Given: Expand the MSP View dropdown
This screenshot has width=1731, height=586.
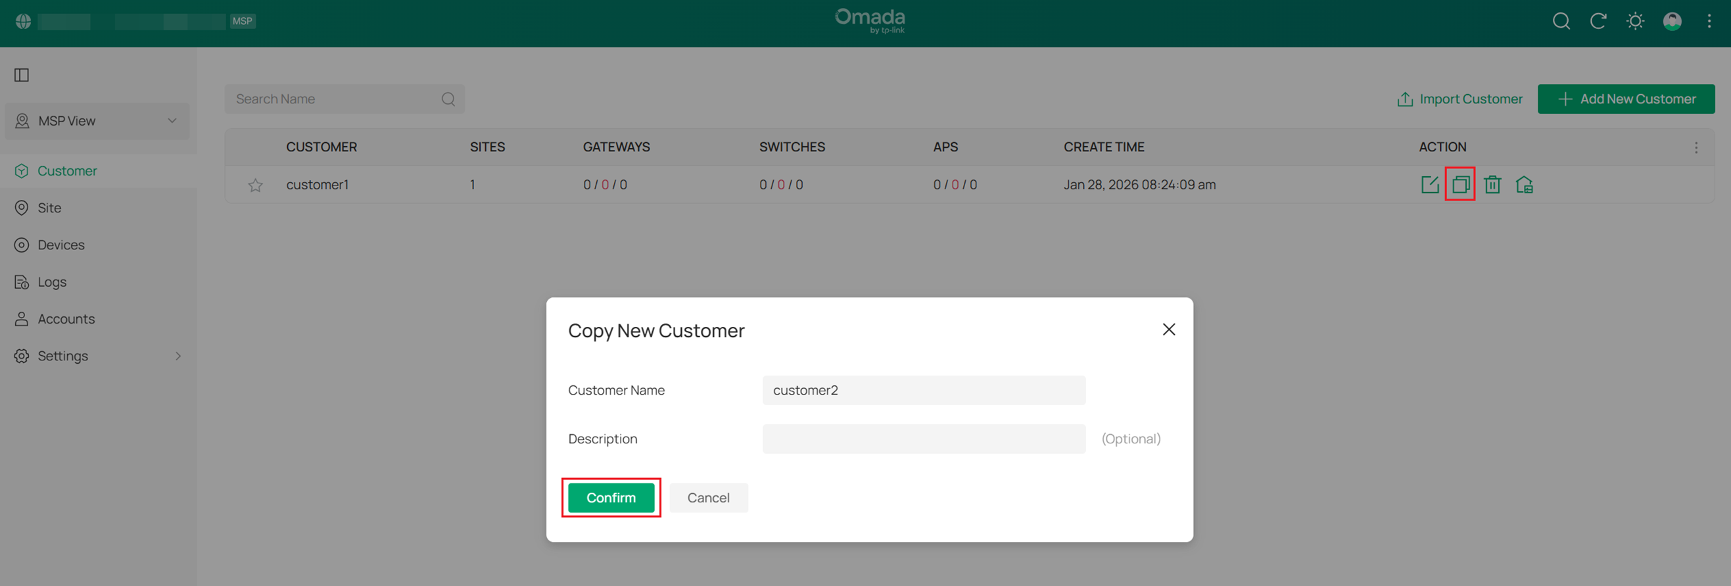Looking at the screenshot, I should tap(97, 121).
